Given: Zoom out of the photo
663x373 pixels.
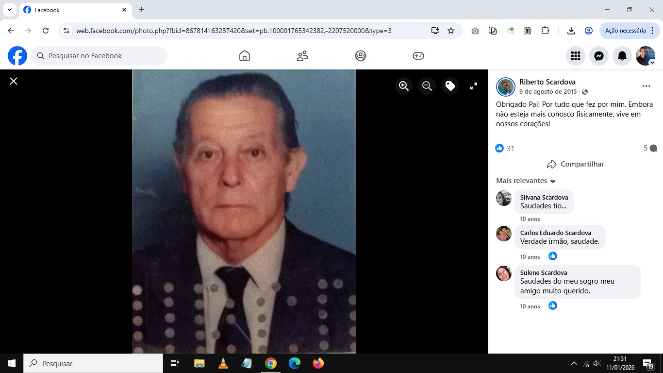Looking at the screenshot, I should click(x=427, y=86).
